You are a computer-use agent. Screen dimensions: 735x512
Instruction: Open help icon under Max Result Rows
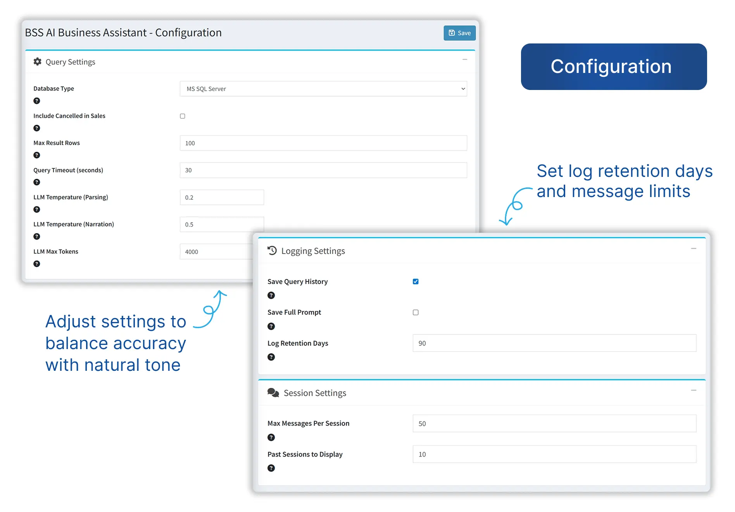(x=37, y=155)
